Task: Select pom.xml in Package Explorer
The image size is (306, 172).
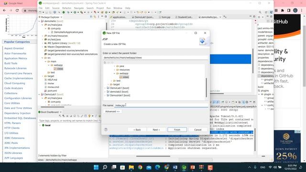Action: tap(52, 91)
